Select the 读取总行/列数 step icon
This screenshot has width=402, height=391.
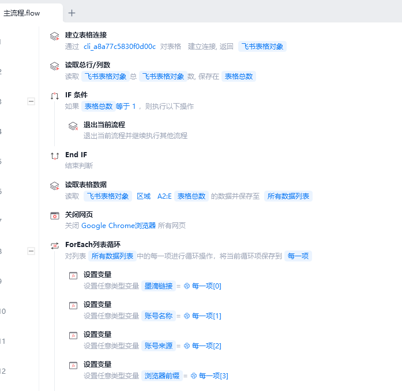coord(54,66)
